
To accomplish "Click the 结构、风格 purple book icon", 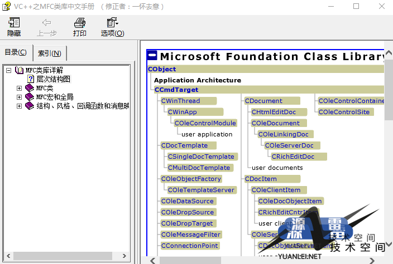I will (x=30, y=106).
